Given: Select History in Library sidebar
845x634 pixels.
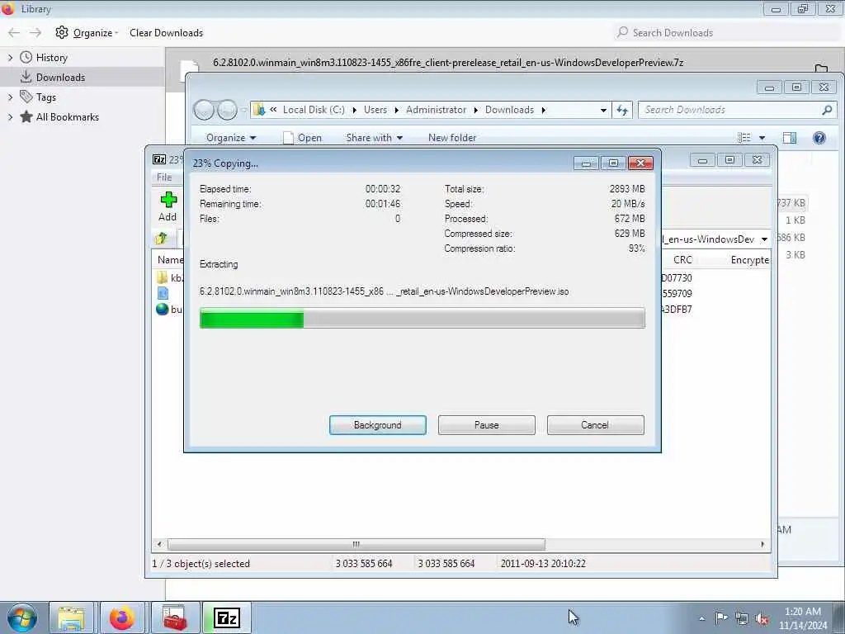Looking at the screenshot, I should click(x=52, y=58).
